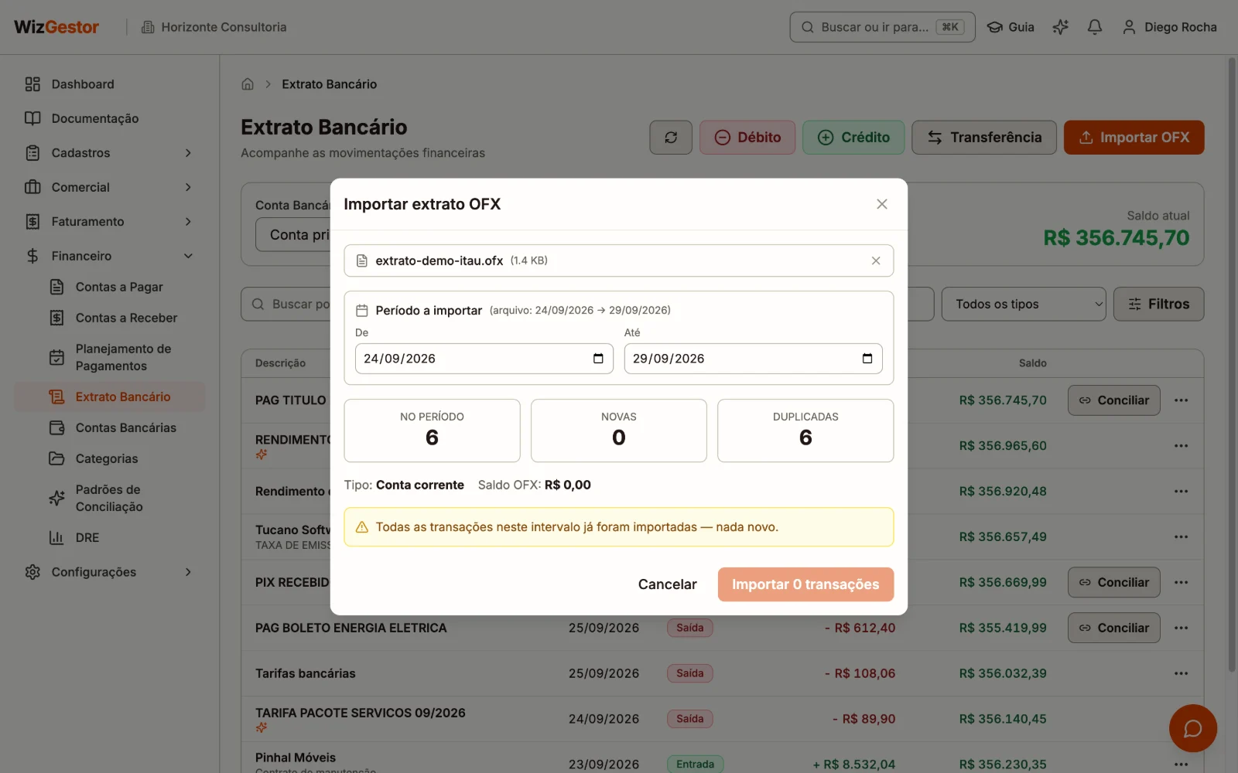
Task: Open calendar picker for De date
Action: [598, 359]
